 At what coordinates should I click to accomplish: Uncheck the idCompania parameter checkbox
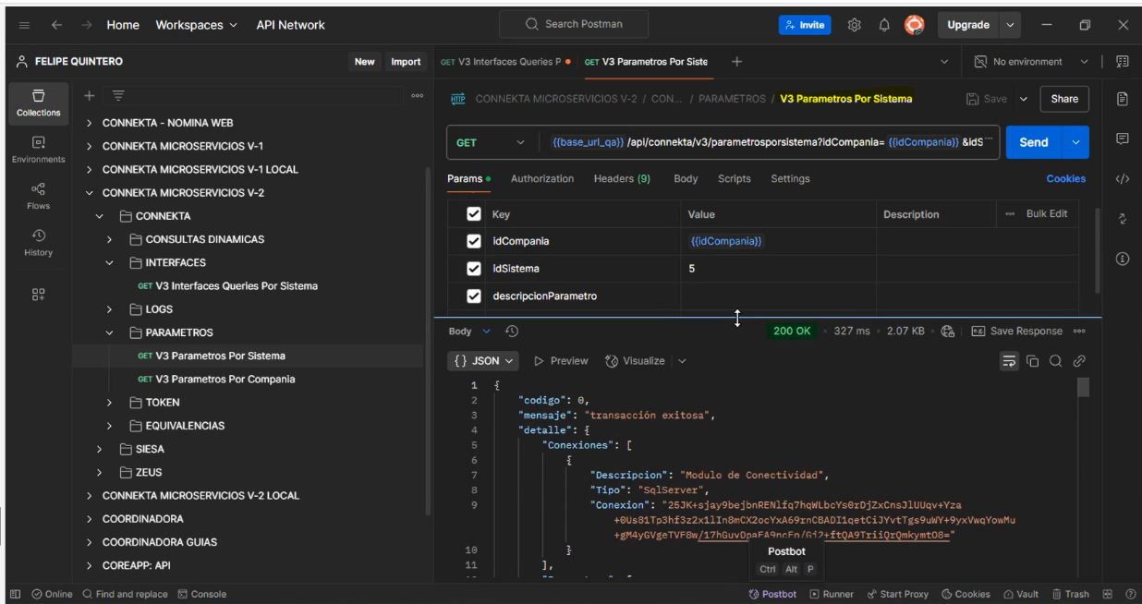pyautogui.click(x=474, y=241)
